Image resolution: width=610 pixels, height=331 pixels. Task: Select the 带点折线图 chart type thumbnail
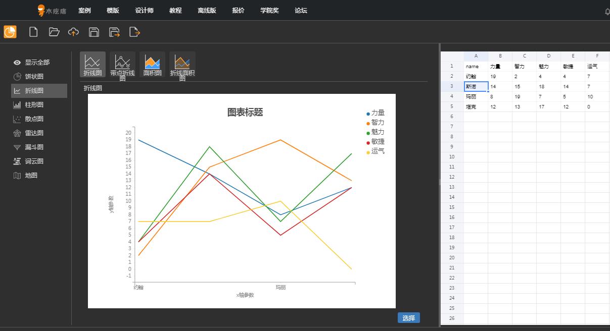click(x=122, y=64)
